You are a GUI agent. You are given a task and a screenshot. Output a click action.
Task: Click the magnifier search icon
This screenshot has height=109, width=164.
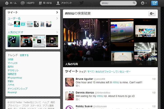[134, 3]
